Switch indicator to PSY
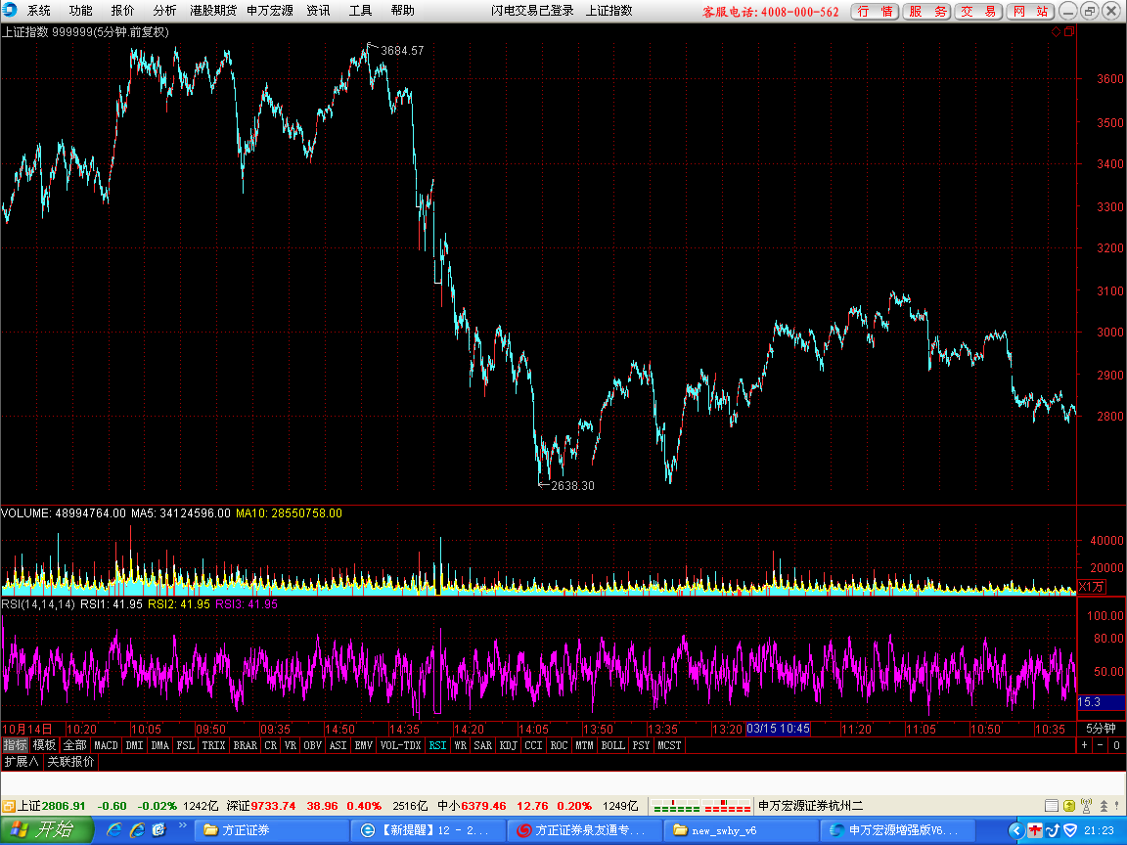Viewport: 1127px width, 845px height. pos(641,745)
